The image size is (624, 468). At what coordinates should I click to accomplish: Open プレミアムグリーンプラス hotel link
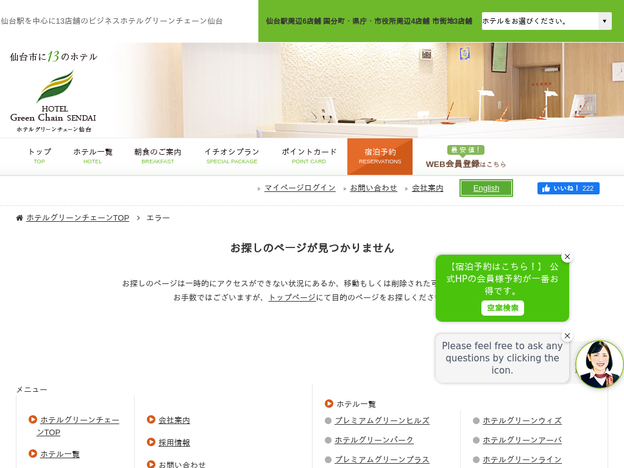point(382,459)
